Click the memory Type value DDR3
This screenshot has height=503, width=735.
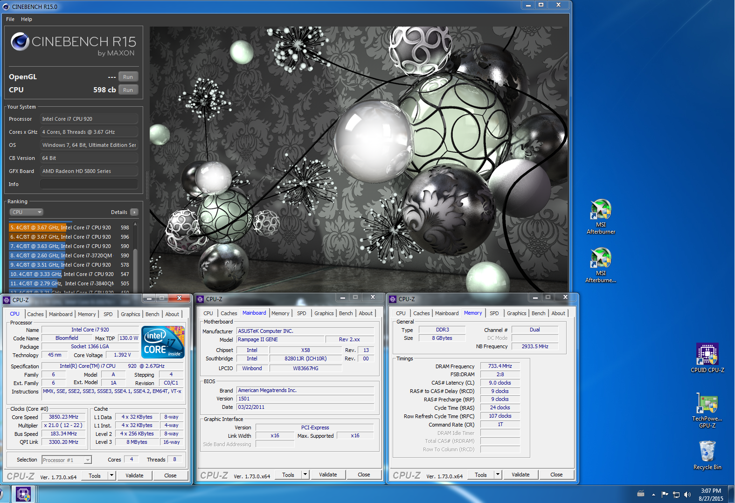442,330
